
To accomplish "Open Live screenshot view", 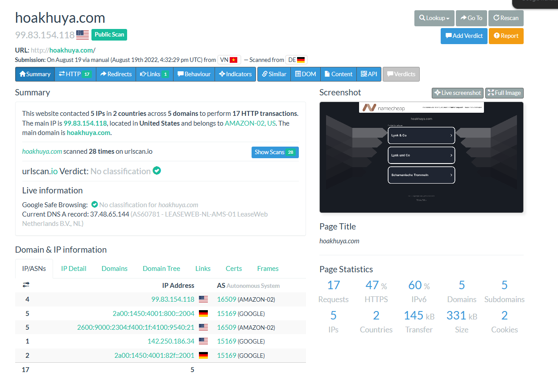I will pos(457,93).
